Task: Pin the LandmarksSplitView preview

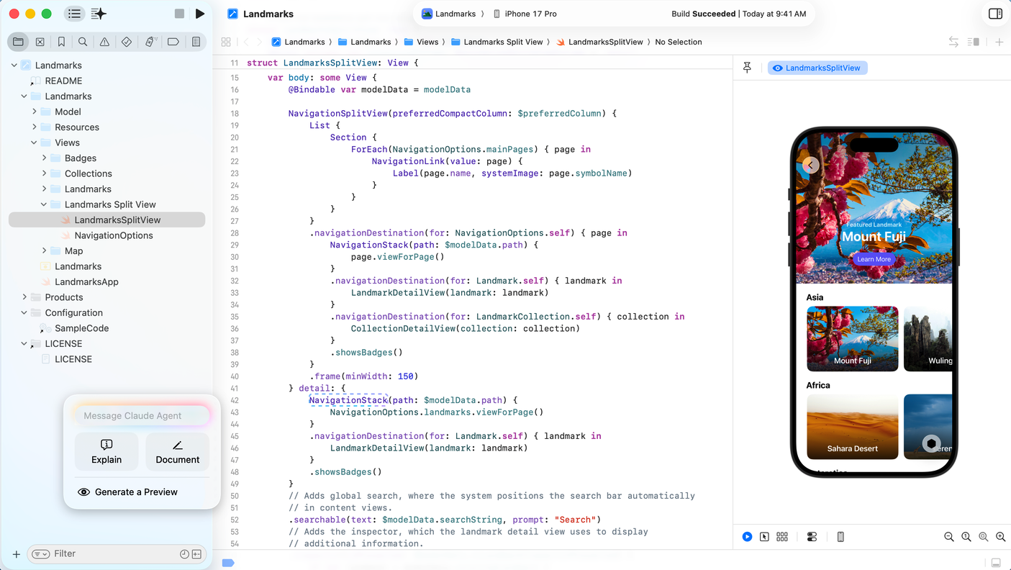Action: coord(747,67)
